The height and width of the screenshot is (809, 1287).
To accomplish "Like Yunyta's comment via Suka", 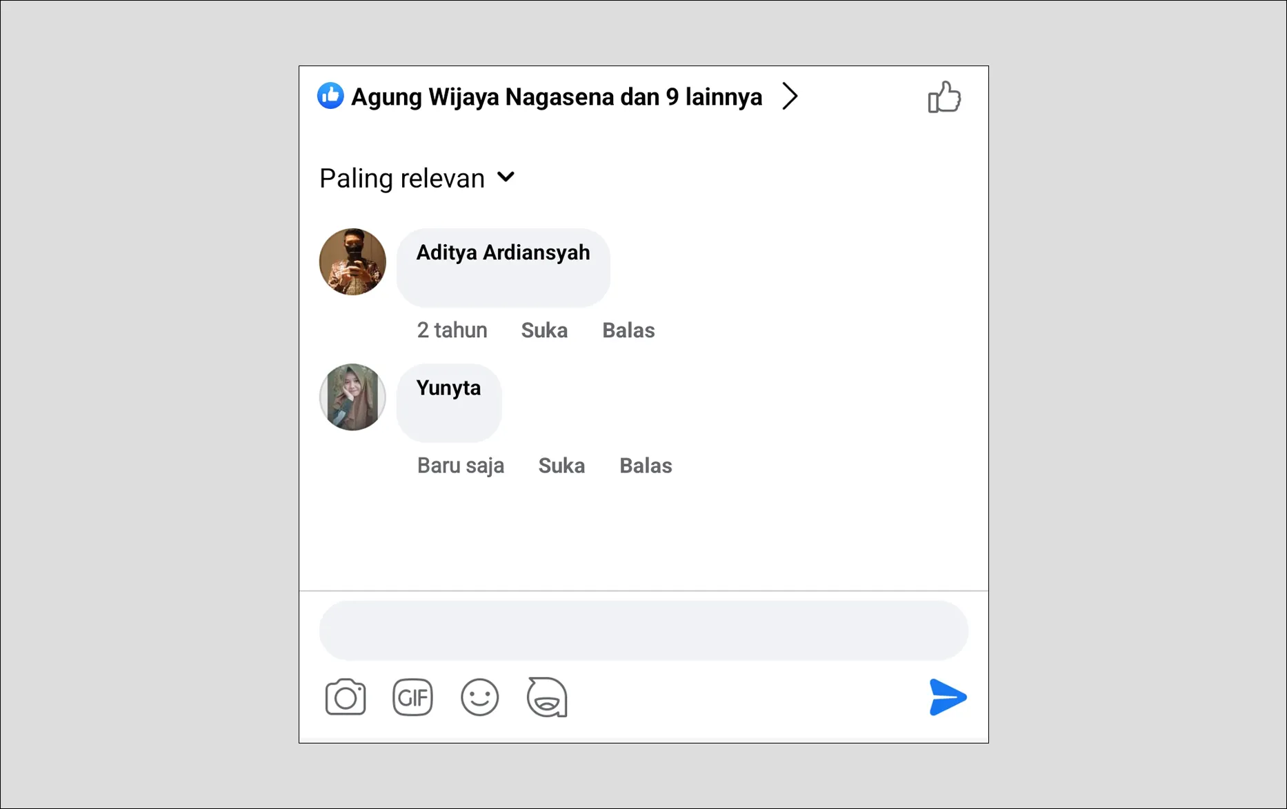I will coord(561,466).
